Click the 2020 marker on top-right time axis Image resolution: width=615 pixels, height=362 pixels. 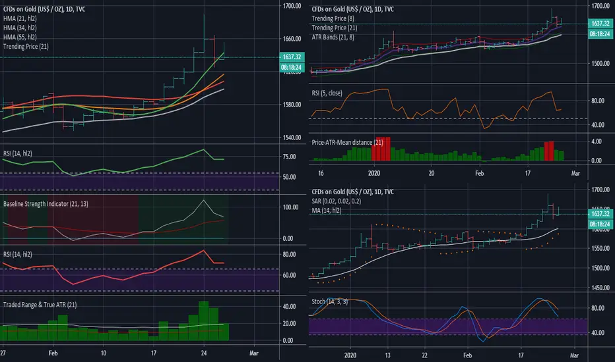click(x=374, y=173)
